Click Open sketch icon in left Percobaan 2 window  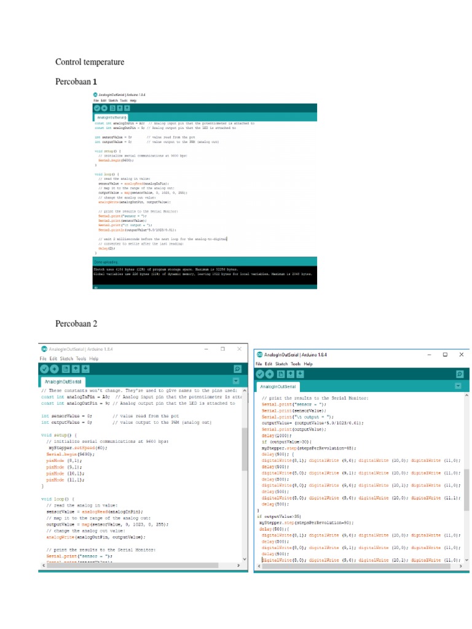[x=76, y=369]
